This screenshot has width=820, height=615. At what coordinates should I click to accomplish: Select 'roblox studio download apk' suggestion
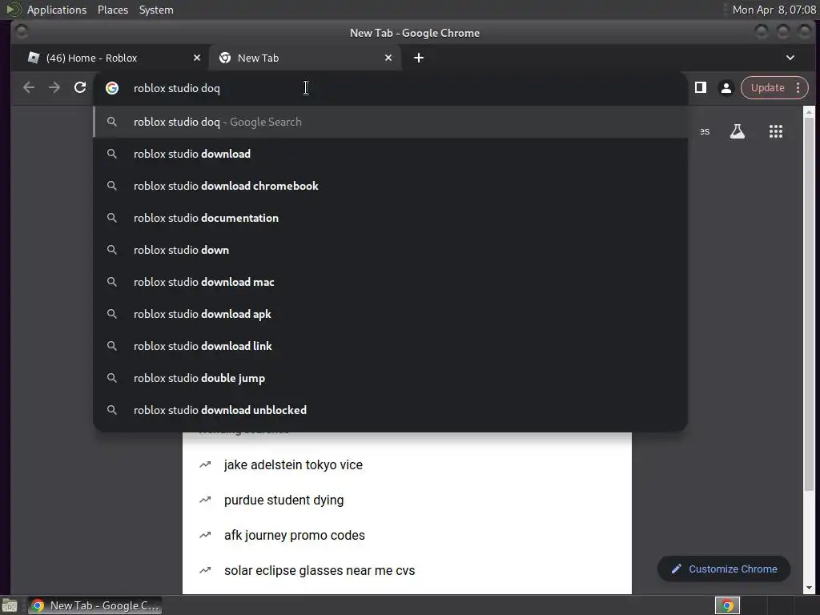tap(390, 314)
